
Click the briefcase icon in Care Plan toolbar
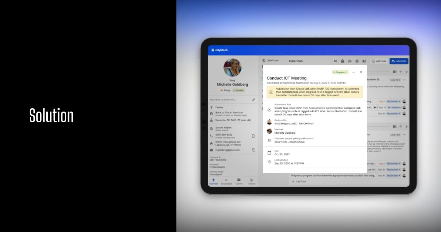[350, 61]
